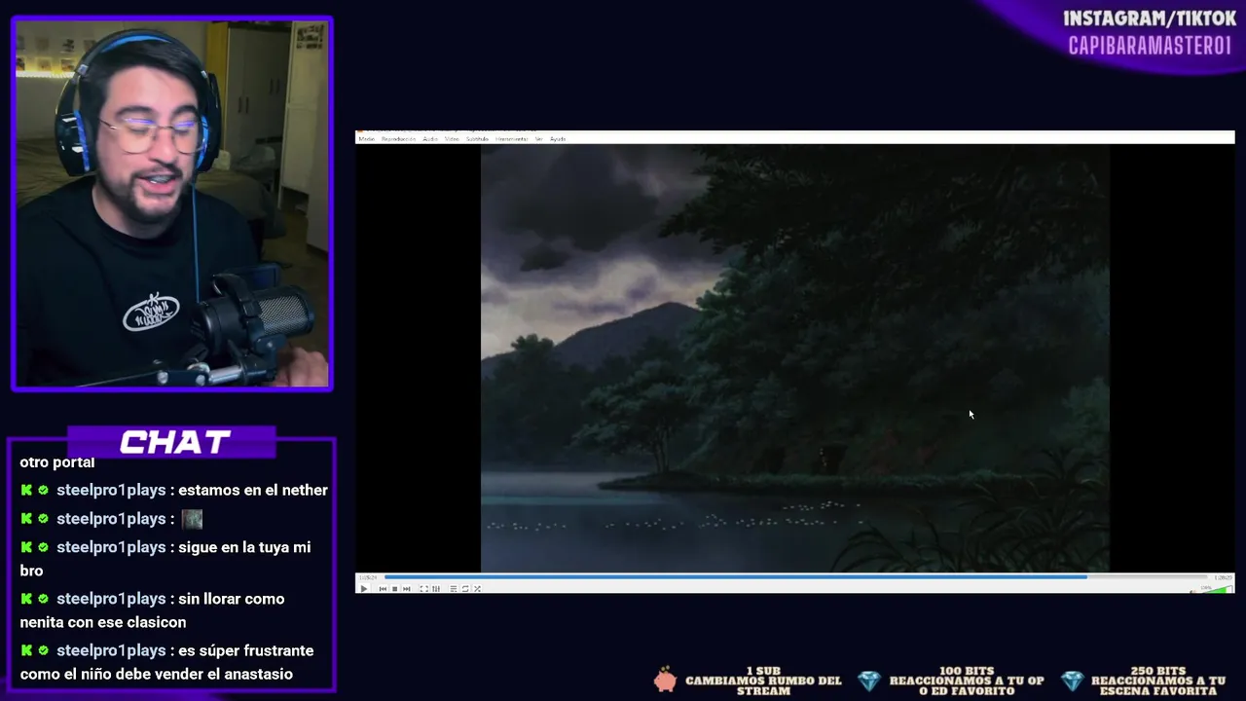This screenshot has height=701, width=1246.
Task: Toggle random shuffle playback
Action: [477, 588]
